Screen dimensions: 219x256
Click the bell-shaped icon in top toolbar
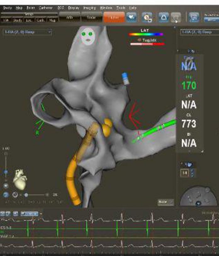pyautogui.click(x=163, y=18)
